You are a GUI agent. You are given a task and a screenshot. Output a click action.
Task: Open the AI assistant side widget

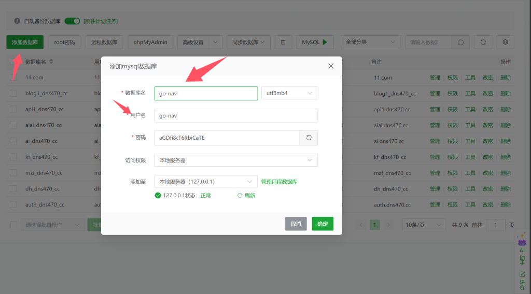coord(522,249)
